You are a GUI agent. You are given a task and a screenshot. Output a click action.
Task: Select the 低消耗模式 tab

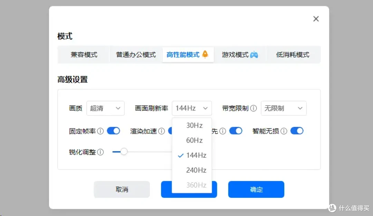click(293, 54)
